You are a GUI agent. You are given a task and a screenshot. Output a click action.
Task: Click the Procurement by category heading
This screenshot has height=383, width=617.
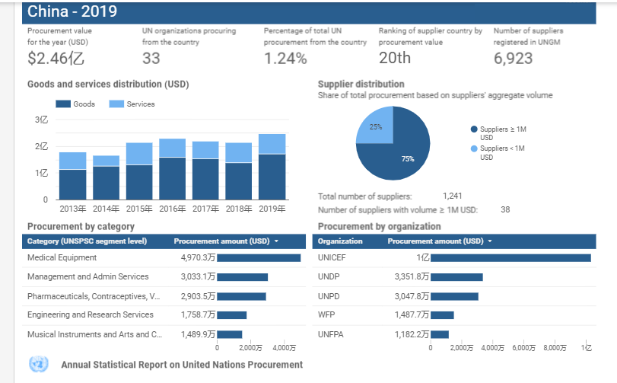click(81, 227)
